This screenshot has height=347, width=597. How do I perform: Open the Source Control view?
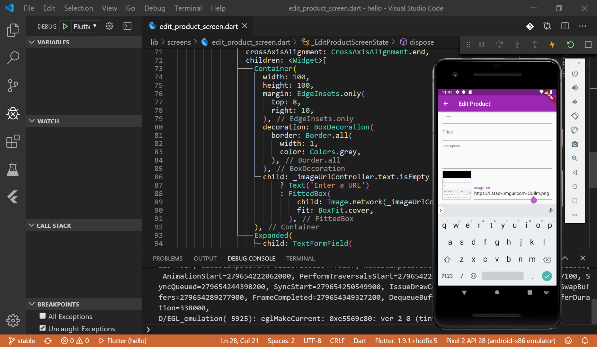pos(13,86)
